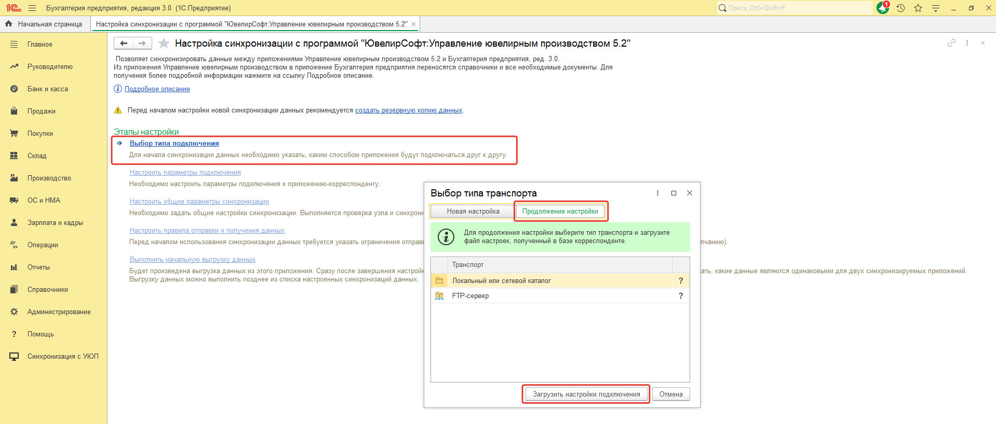996x424 pixels.
Task: Switch to Продолжение настройки in dialog
Action: point(560,211)
